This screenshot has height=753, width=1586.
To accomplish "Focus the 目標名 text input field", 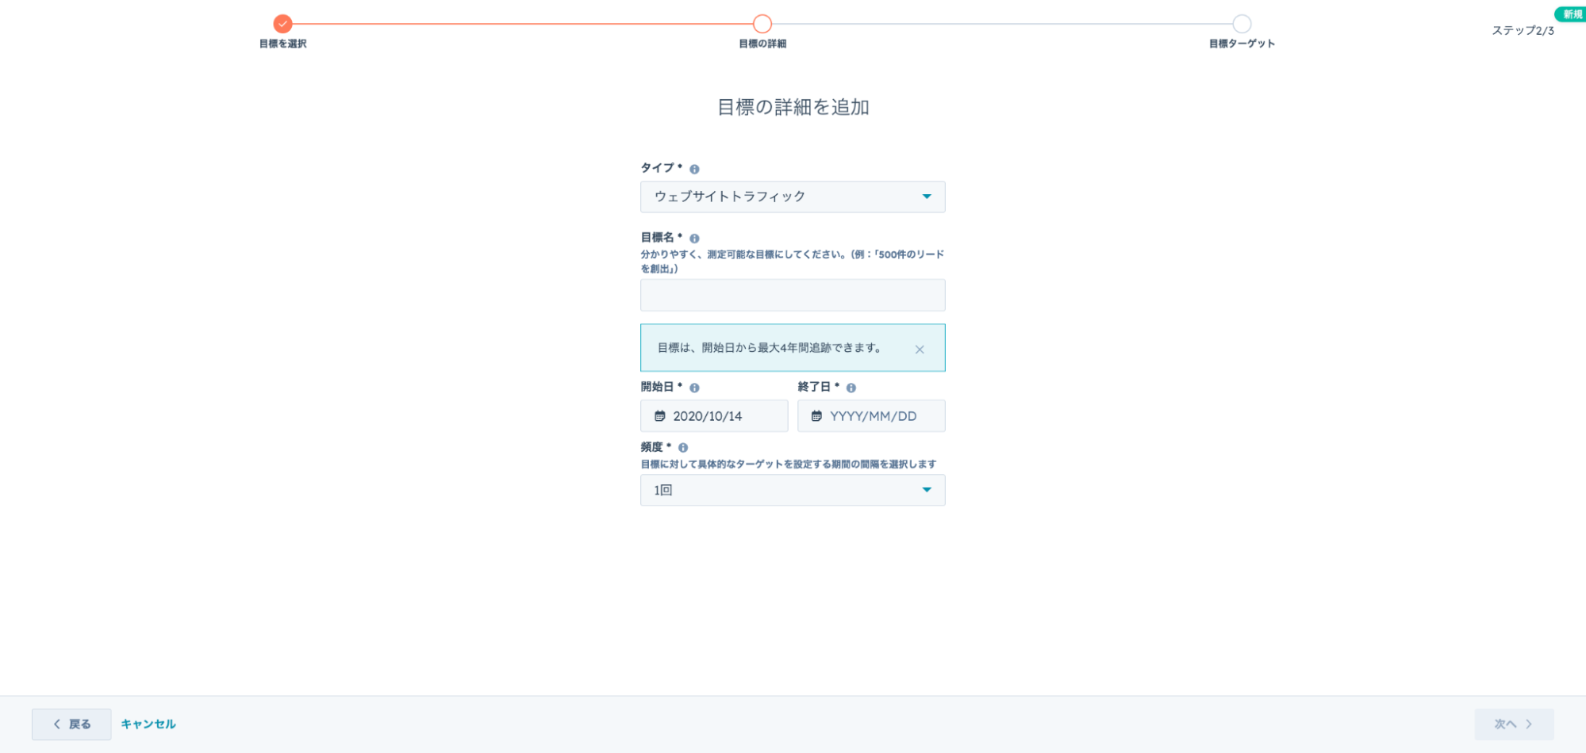I will pos(792,295).
